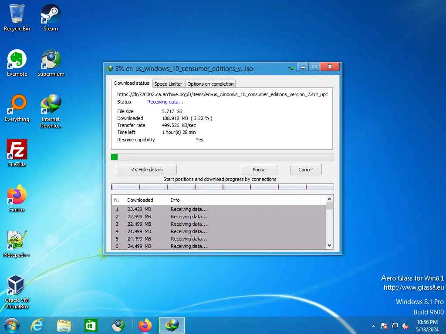Click the 1 hour(s) 28 min time left
Image resolution: width=446 pixels, height=334 pixels.
179,132
